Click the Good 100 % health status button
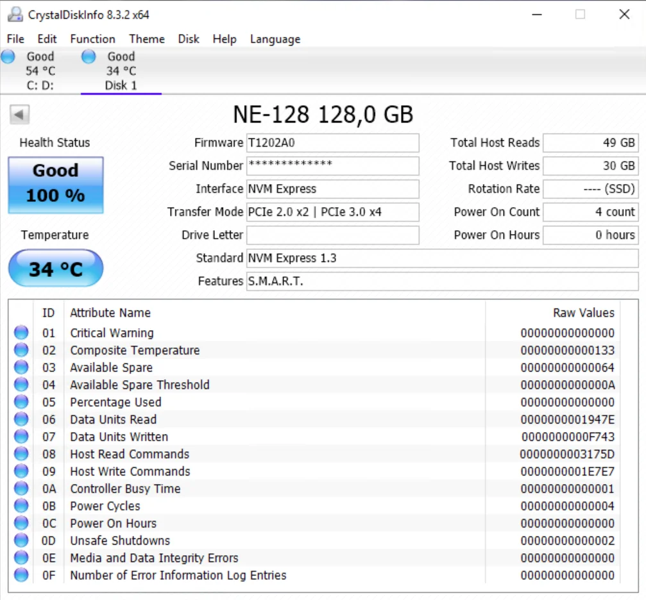Image resolution: width=646 pixels, height=600 pixels. pos(56,185)
